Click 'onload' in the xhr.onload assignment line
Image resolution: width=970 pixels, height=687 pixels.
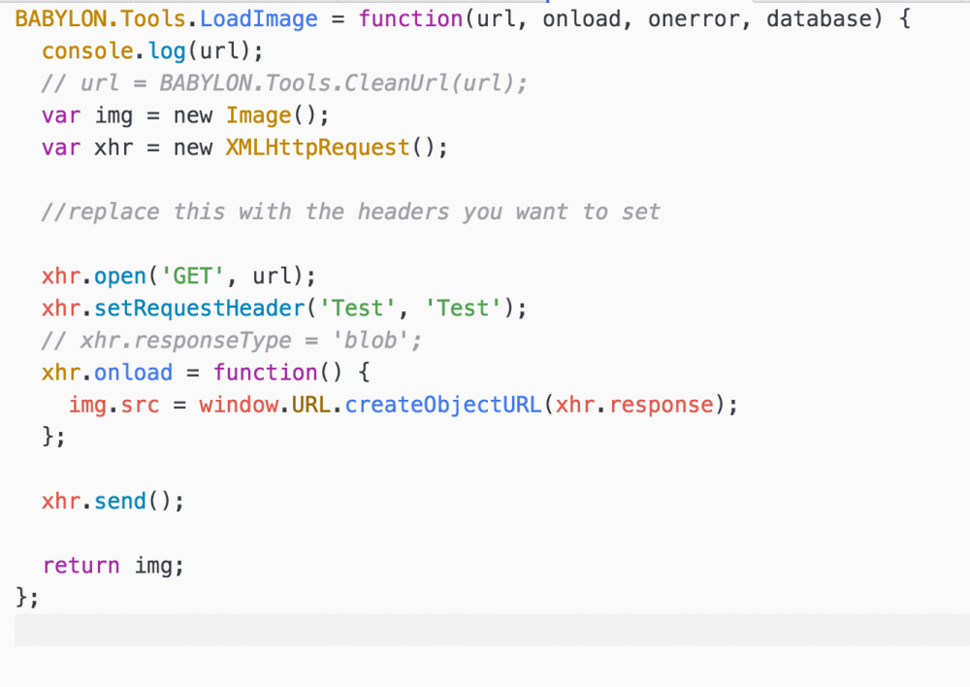coord(133,373)
